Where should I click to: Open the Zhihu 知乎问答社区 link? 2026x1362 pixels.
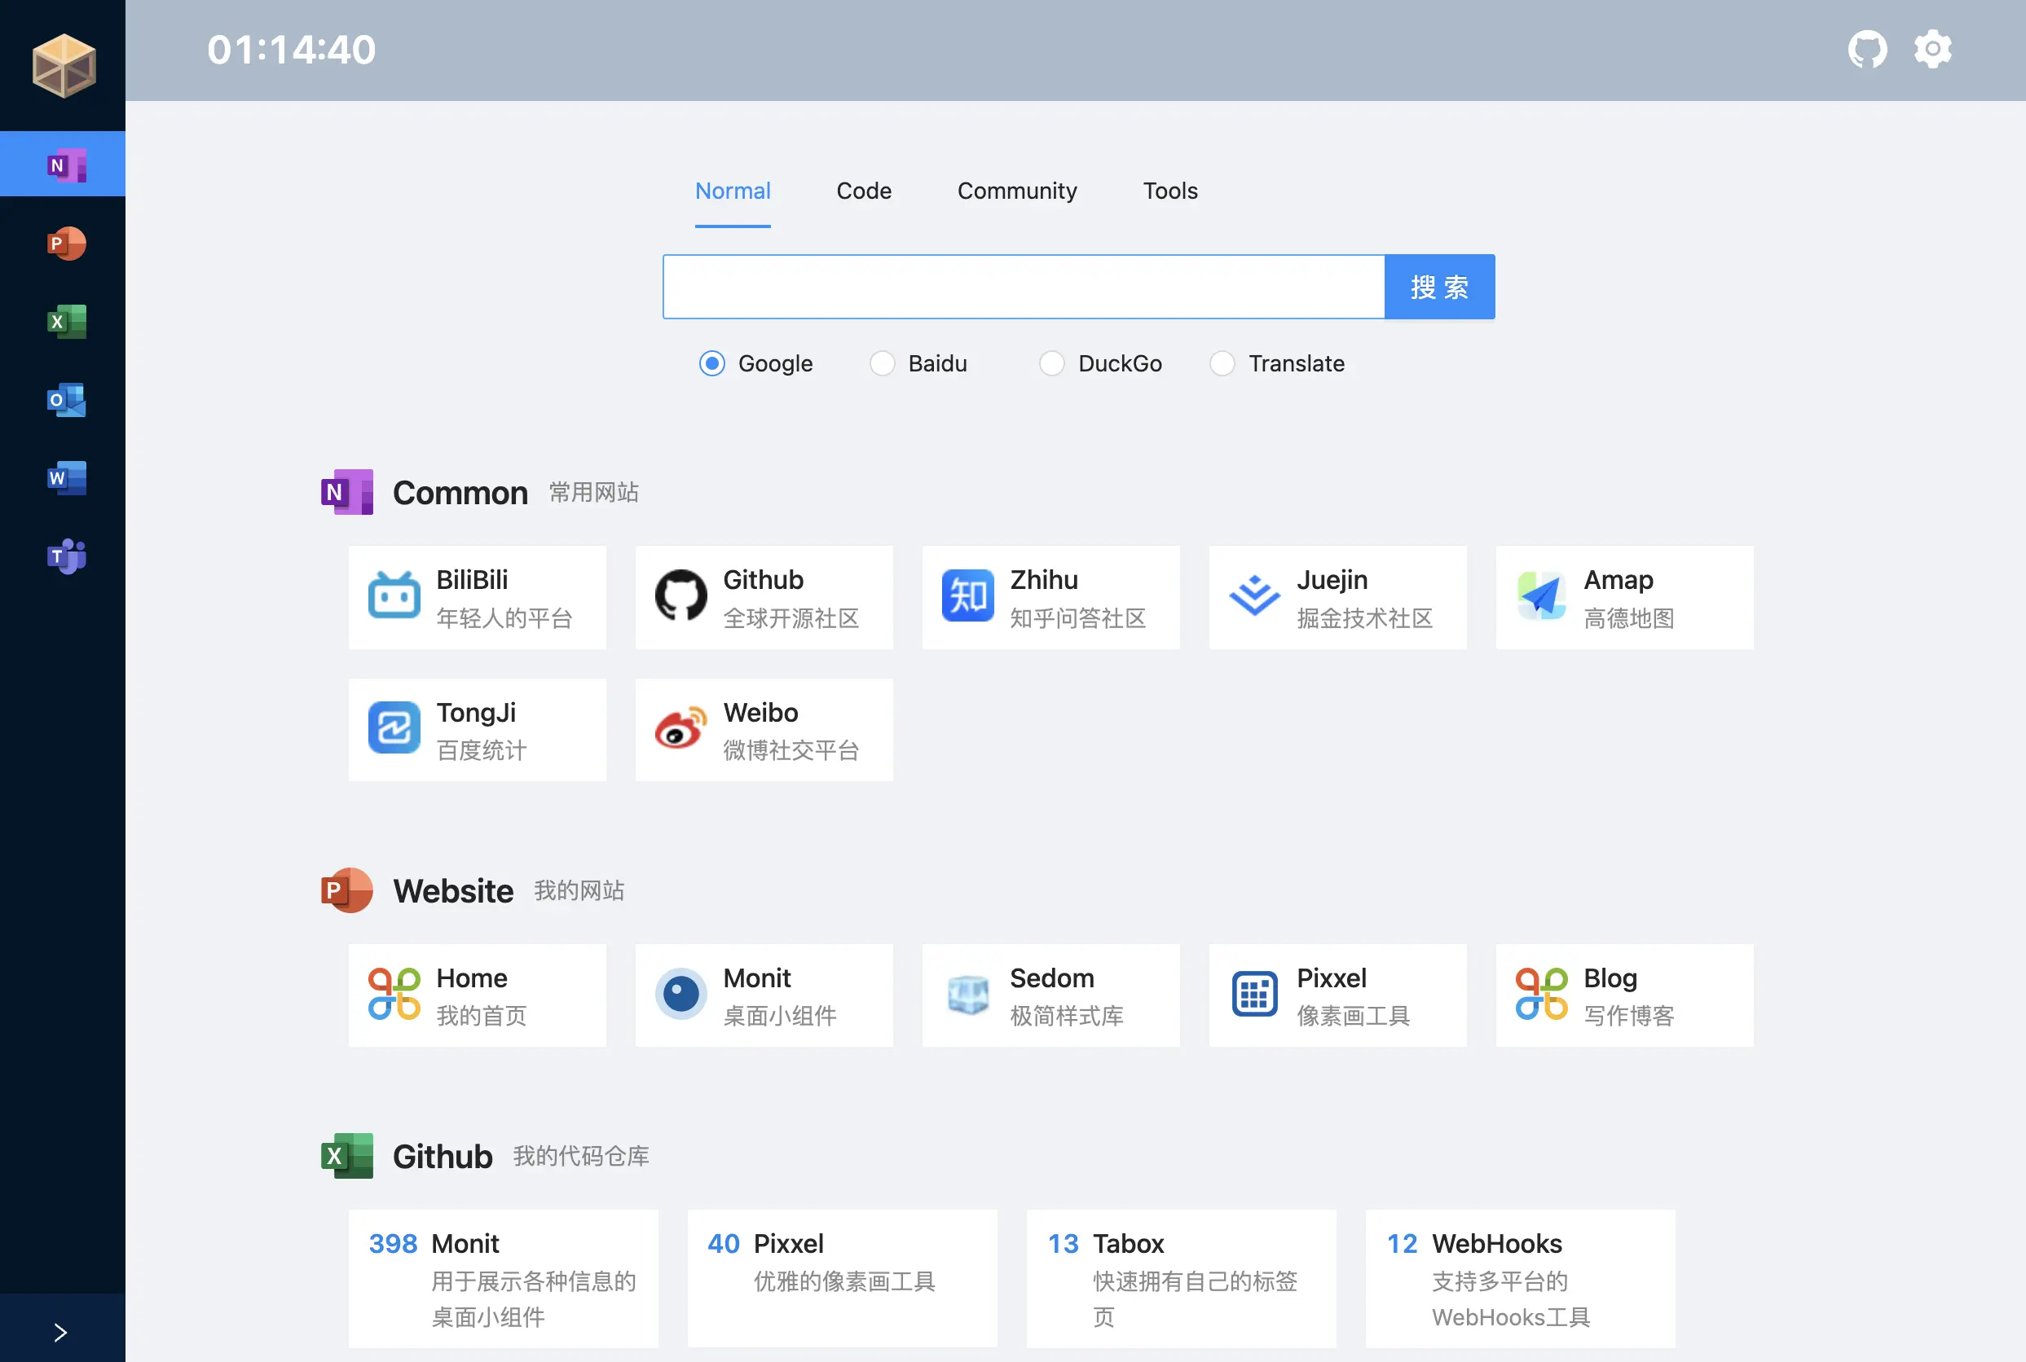pos(1050,598)
